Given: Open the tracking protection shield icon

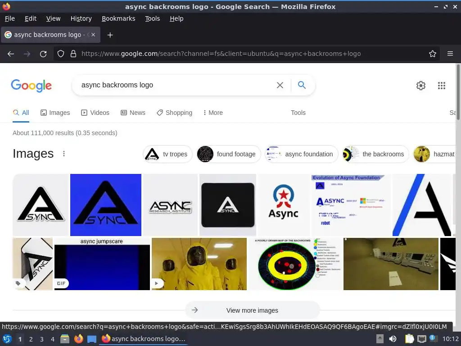Looking at the screenshot, I should click(x=61, y=54).
